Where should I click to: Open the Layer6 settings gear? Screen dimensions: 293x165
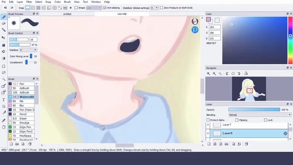pyautogui.click(x=285, y=133)
